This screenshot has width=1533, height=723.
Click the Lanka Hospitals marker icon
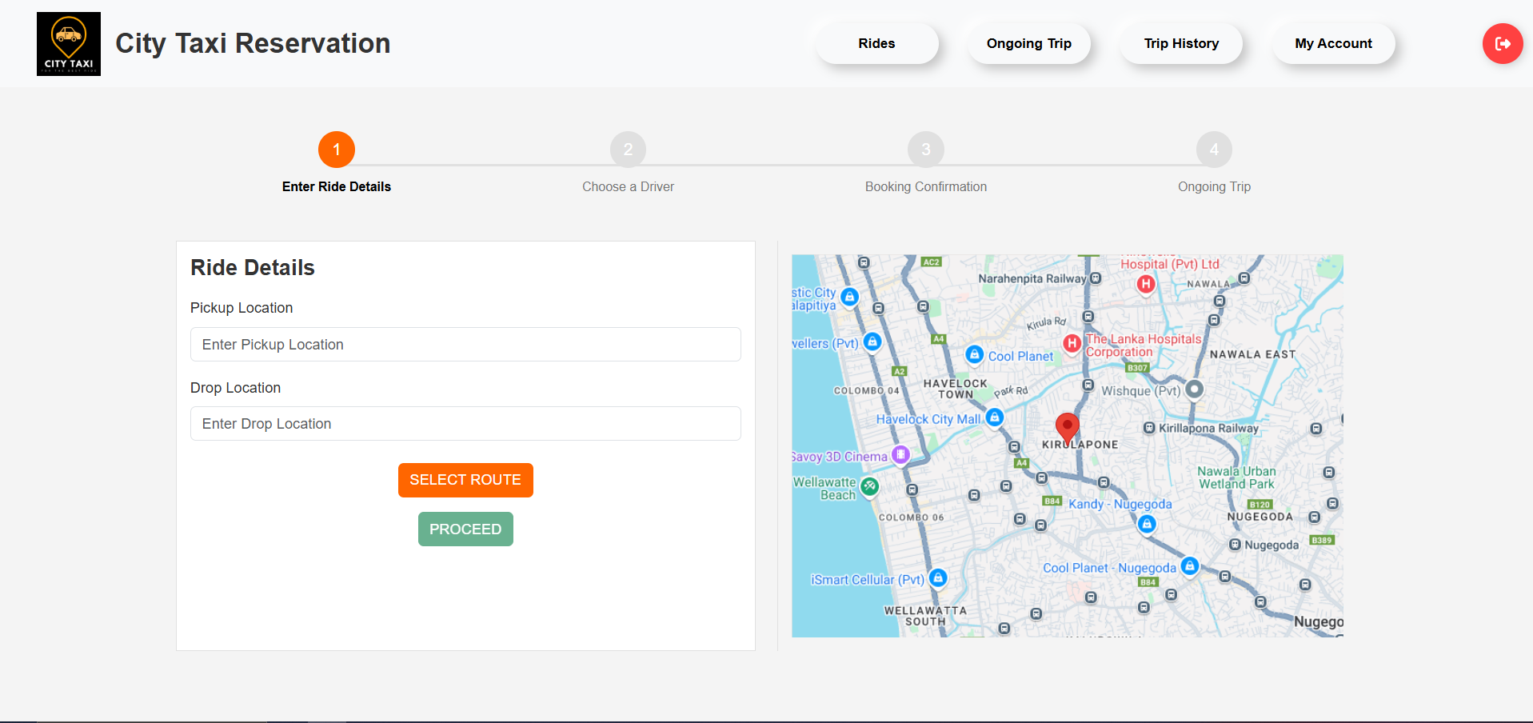(x=1072, y=344)
